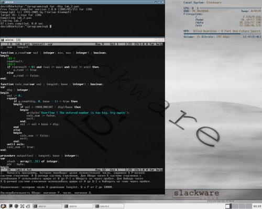
Task: Click the Russian line starting with '2.' in lab1-2.txt
Action: tap(72, 173)
